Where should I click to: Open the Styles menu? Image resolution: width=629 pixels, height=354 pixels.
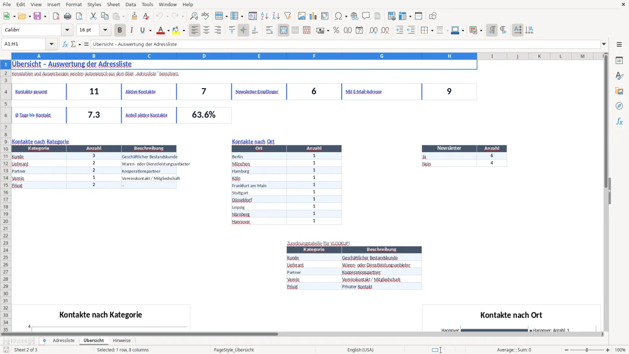(x=94, y=4)
